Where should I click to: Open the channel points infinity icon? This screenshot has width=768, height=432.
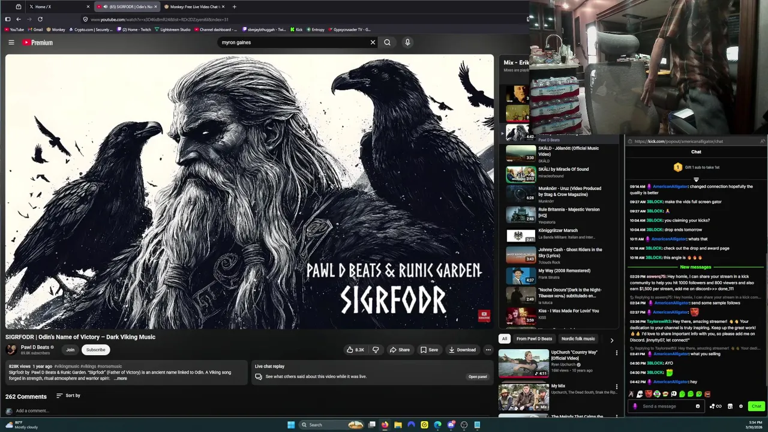(715, 406)
